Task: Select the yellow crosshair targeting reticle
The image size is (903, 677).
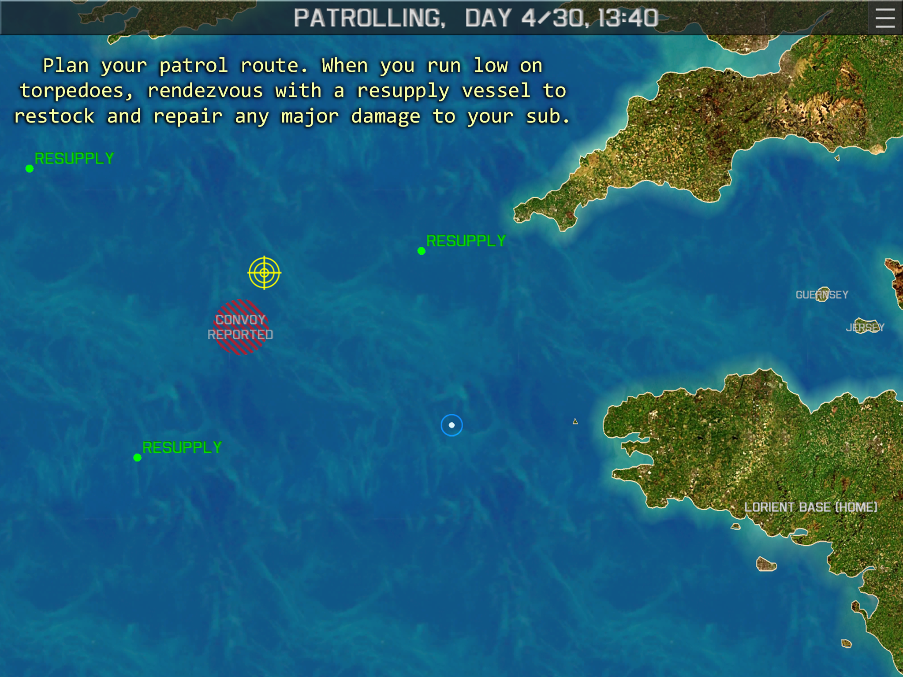Action: pos(265,273)
